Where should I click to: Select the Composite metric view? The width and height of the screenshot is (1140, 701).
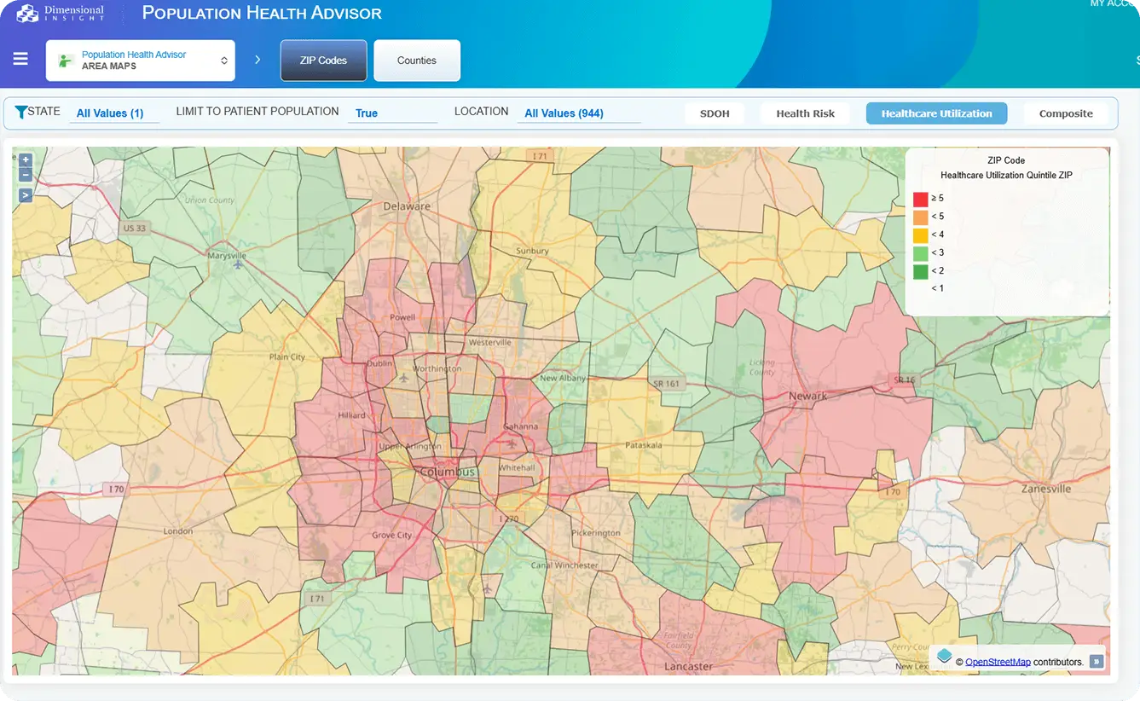click(1065, 113)
